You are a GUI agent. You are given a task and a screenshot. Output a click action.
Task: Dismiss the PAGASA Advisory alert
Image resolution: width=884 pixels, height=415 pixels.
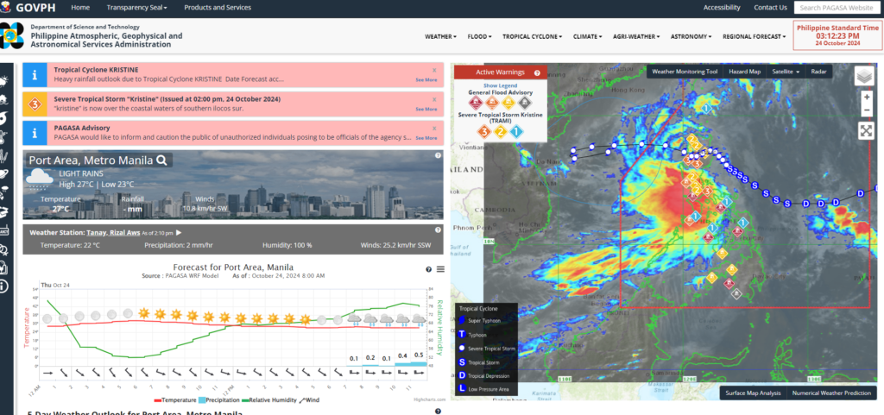pos(434,128)
